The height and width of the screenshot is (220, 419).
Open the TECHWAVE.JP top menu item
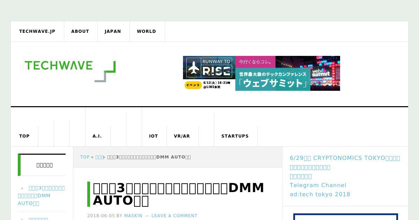[37, 31]
